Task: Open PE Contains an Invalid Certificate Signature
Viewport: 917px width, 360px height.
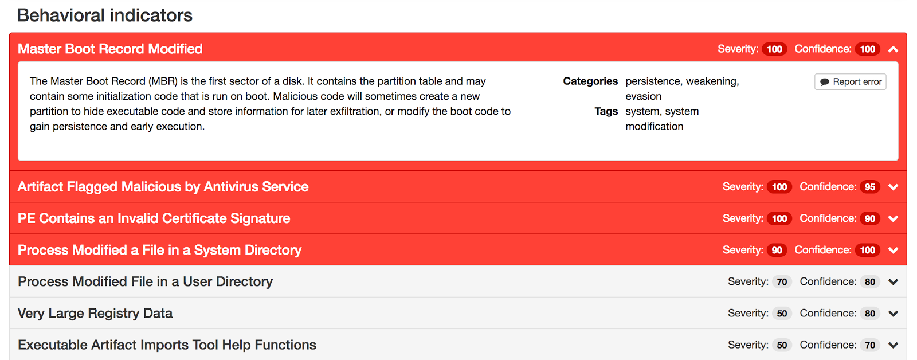Action: click(154, 218)
